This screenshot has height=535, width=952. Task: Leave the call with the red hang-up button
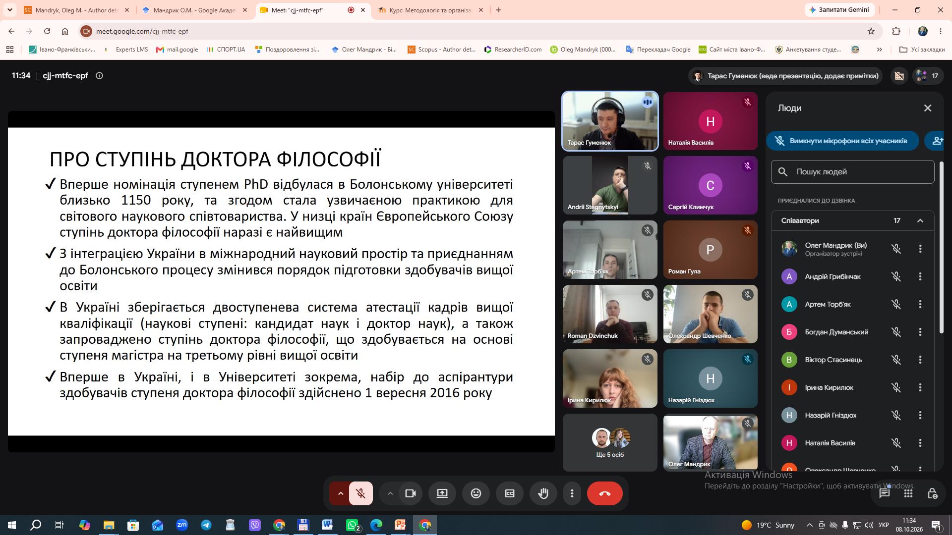(604, 493)
